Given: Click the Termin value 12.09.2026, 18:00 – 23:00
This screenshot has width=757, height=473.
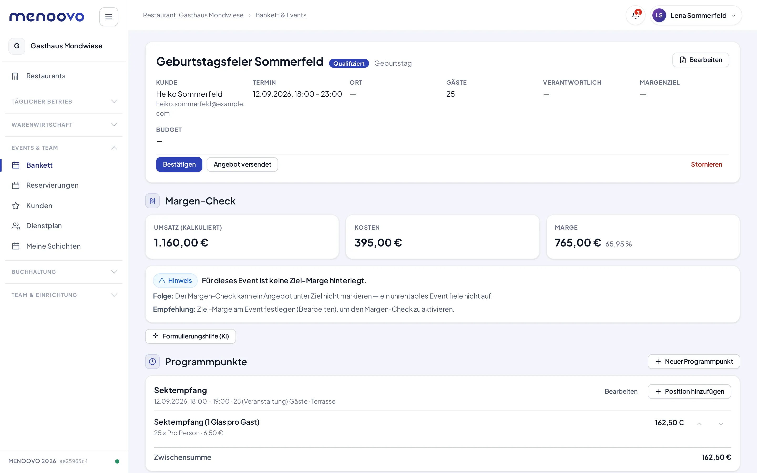Looking at the screenshot, I should [x=297, y=94].
